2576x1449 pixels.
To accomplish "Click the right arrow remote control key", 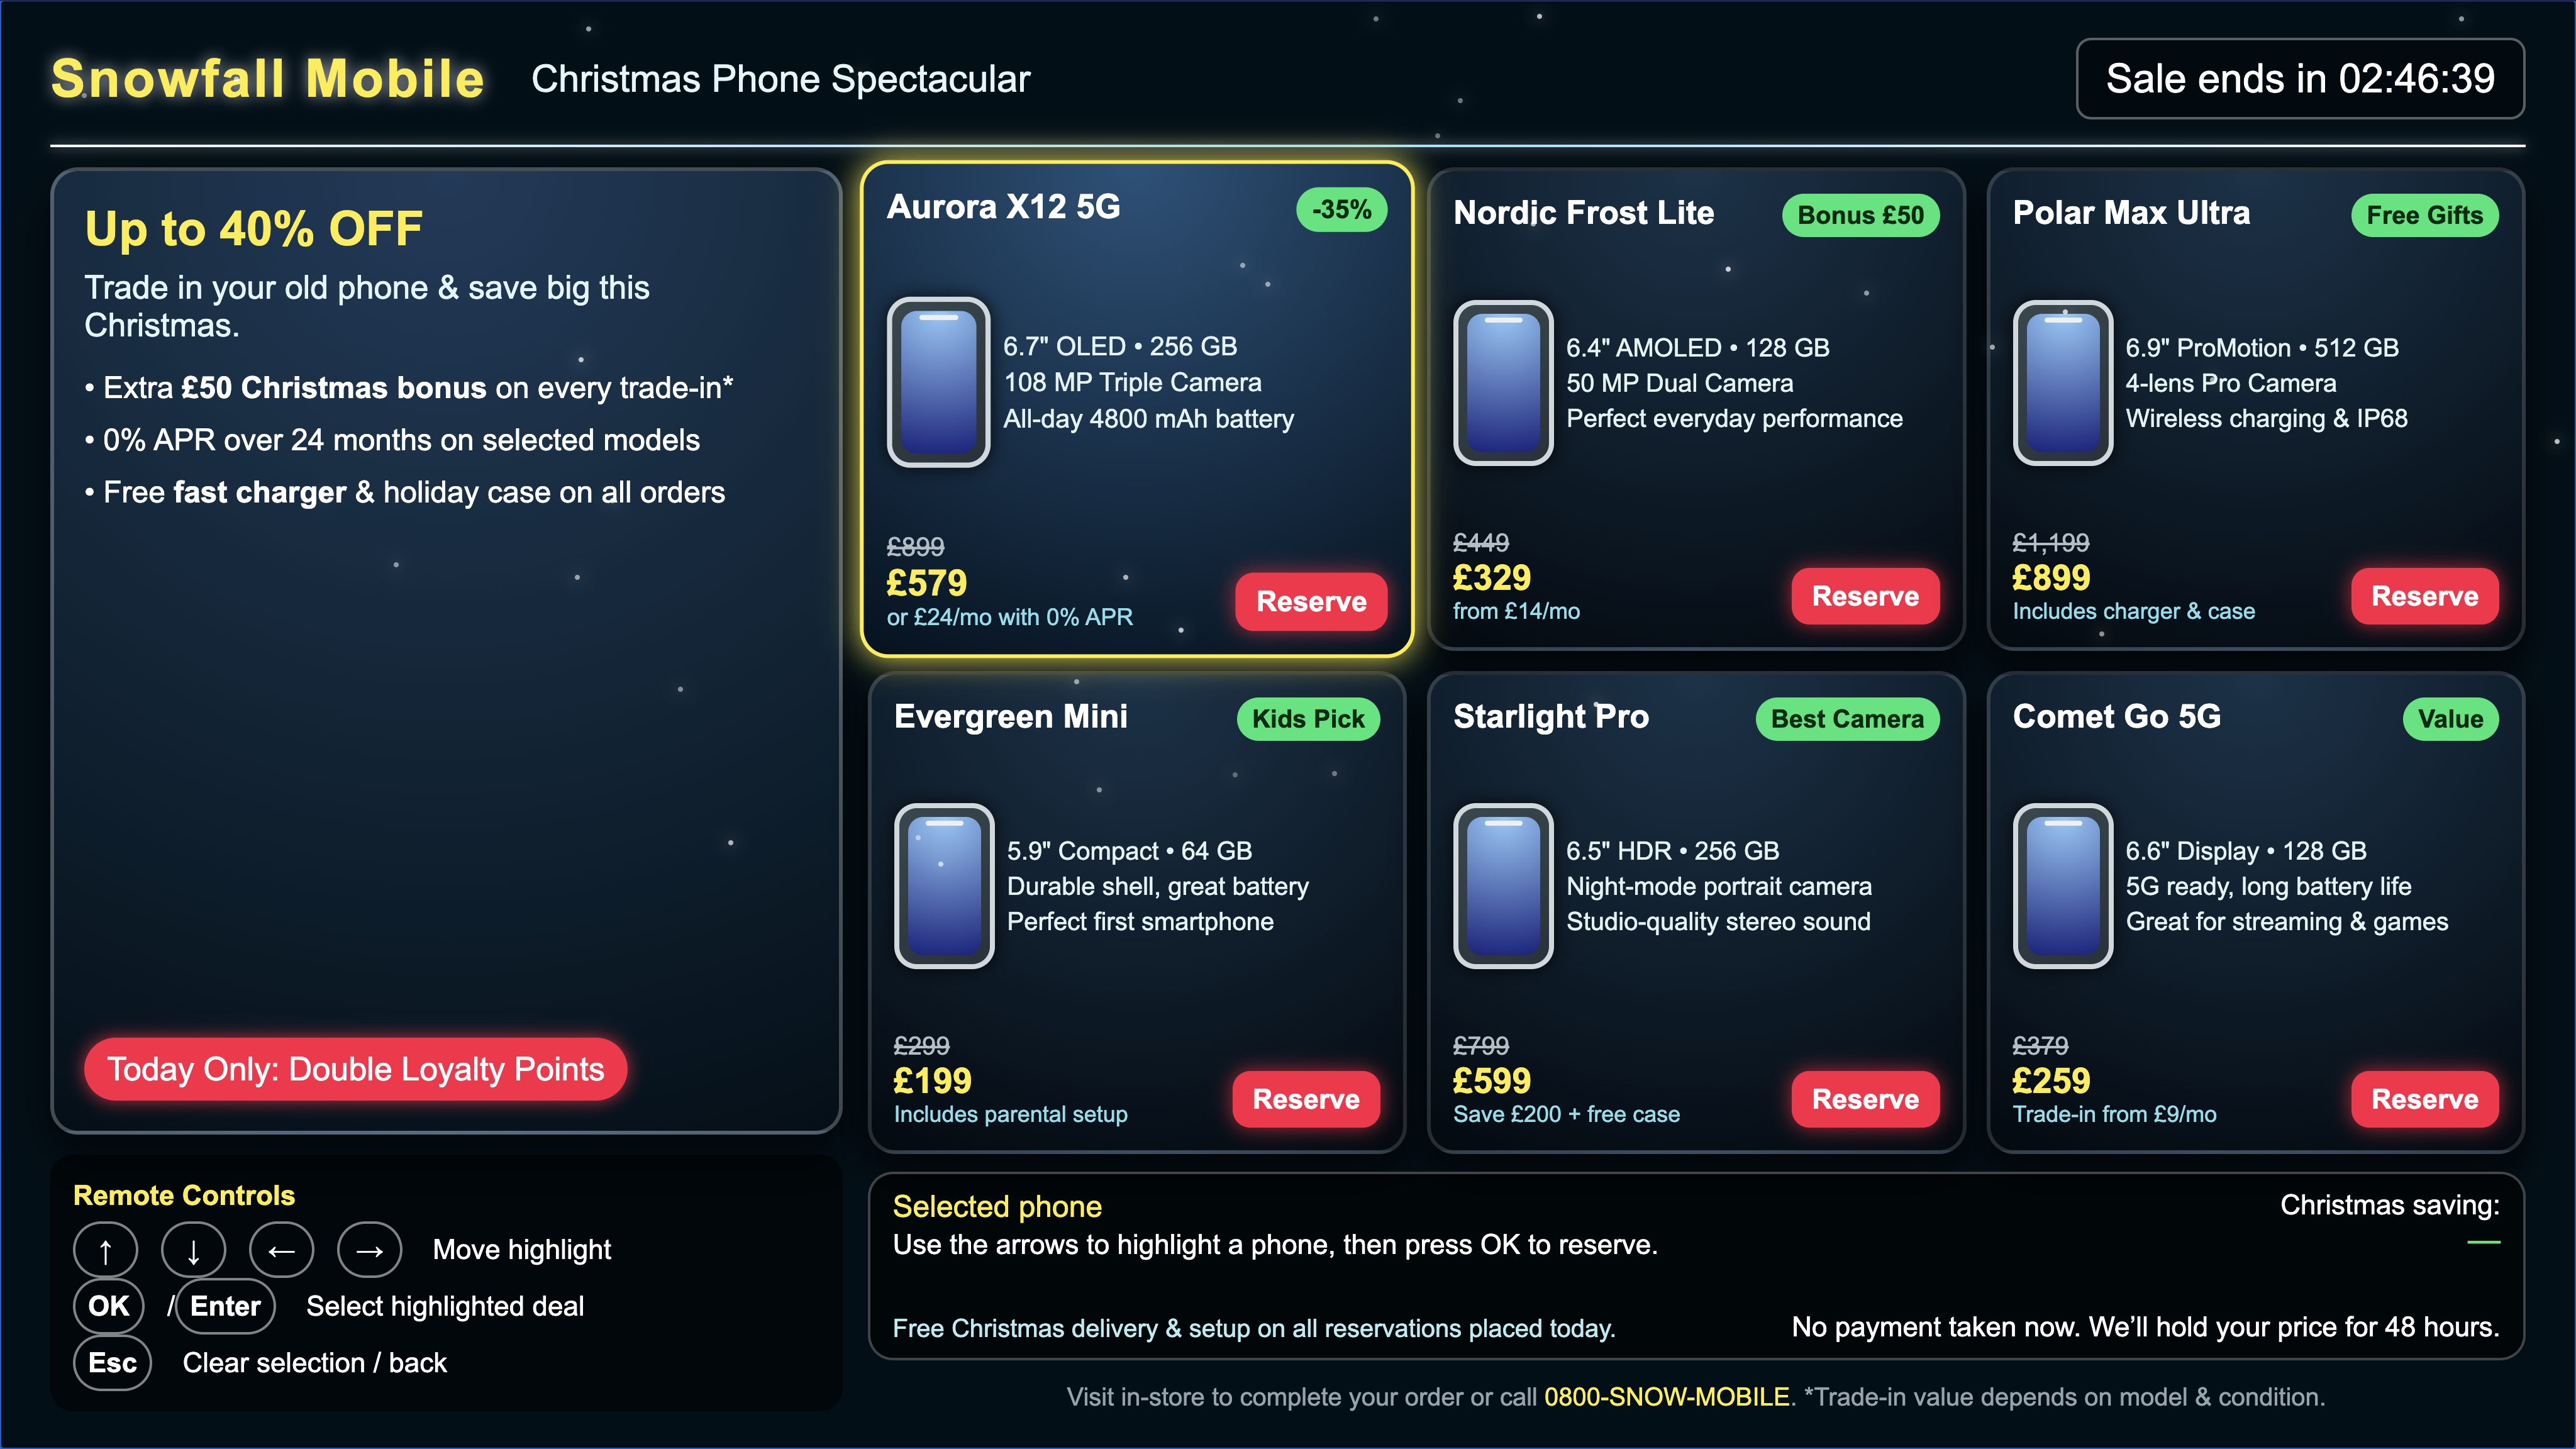I will (x=369, y=1250).
